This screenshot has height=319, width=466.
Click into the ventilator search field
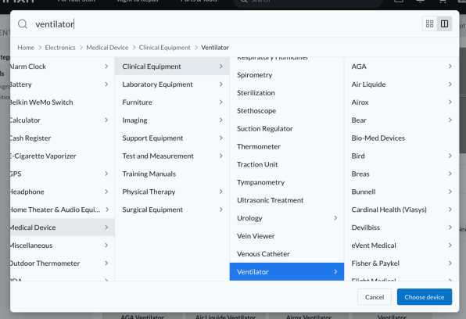coord(226,24)
